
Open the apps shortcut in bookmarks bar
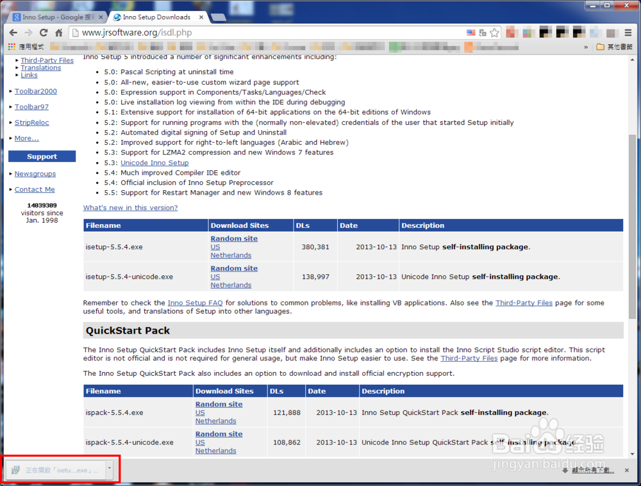click(x=26, y=47)
